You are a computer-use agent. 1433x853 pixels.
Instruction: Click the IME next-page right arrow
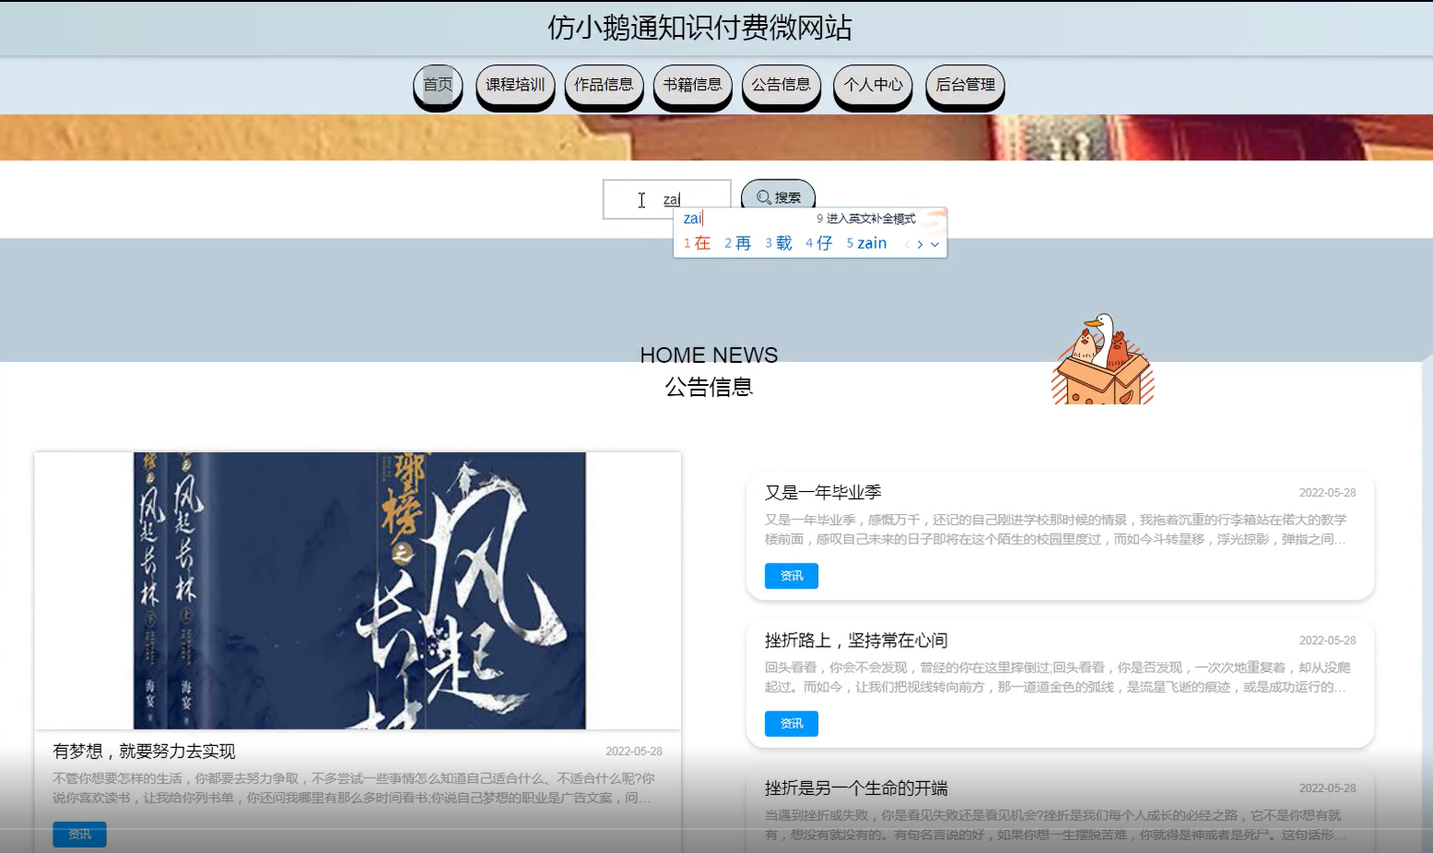pyautogui.click(x=920, y=243)
